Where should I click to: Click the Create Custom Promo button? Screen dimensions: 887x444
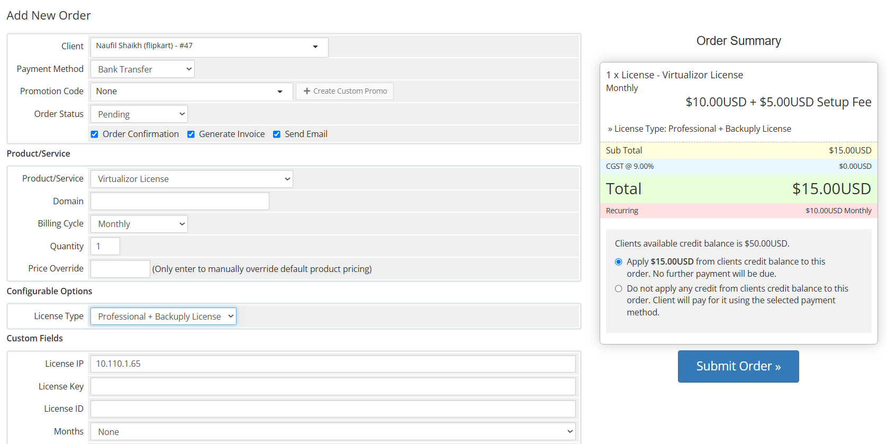pyautogui.click(x=345, y=91)
